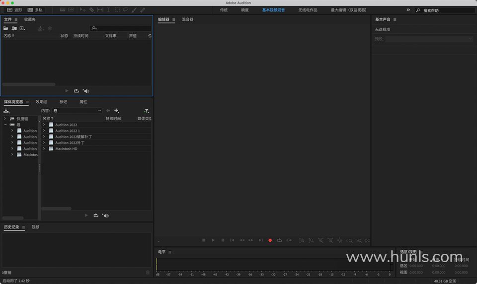Click the Sample Rate (采样率) column header
This screenshot has height=284, width=477.
[x=111, y=36]
